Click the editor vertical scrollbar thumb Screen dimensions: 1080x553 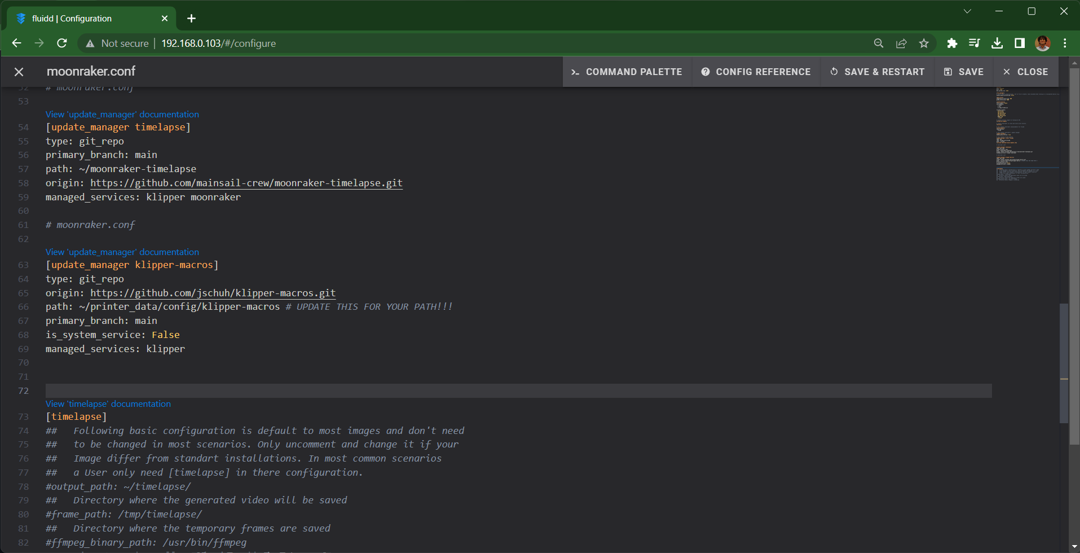point(1064,363)
